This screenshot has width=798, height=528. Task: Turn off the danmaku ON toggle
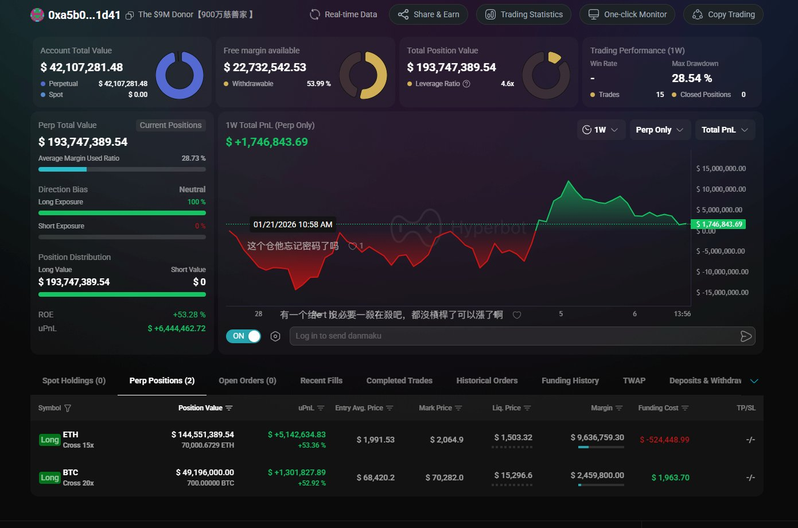(x=244, y=336)
